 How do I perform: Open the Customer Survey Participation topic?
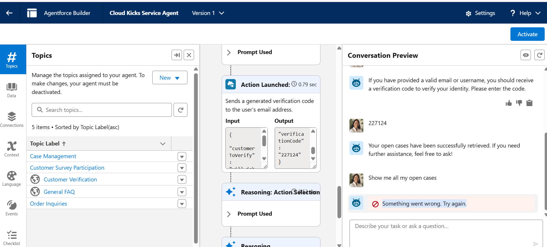[x=67, y=168]
